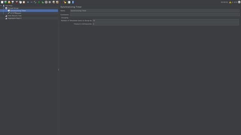Image resolution: width=241 pixels, height=135 pixels.
Task: Click the Name input field
Action: point(155,11)
